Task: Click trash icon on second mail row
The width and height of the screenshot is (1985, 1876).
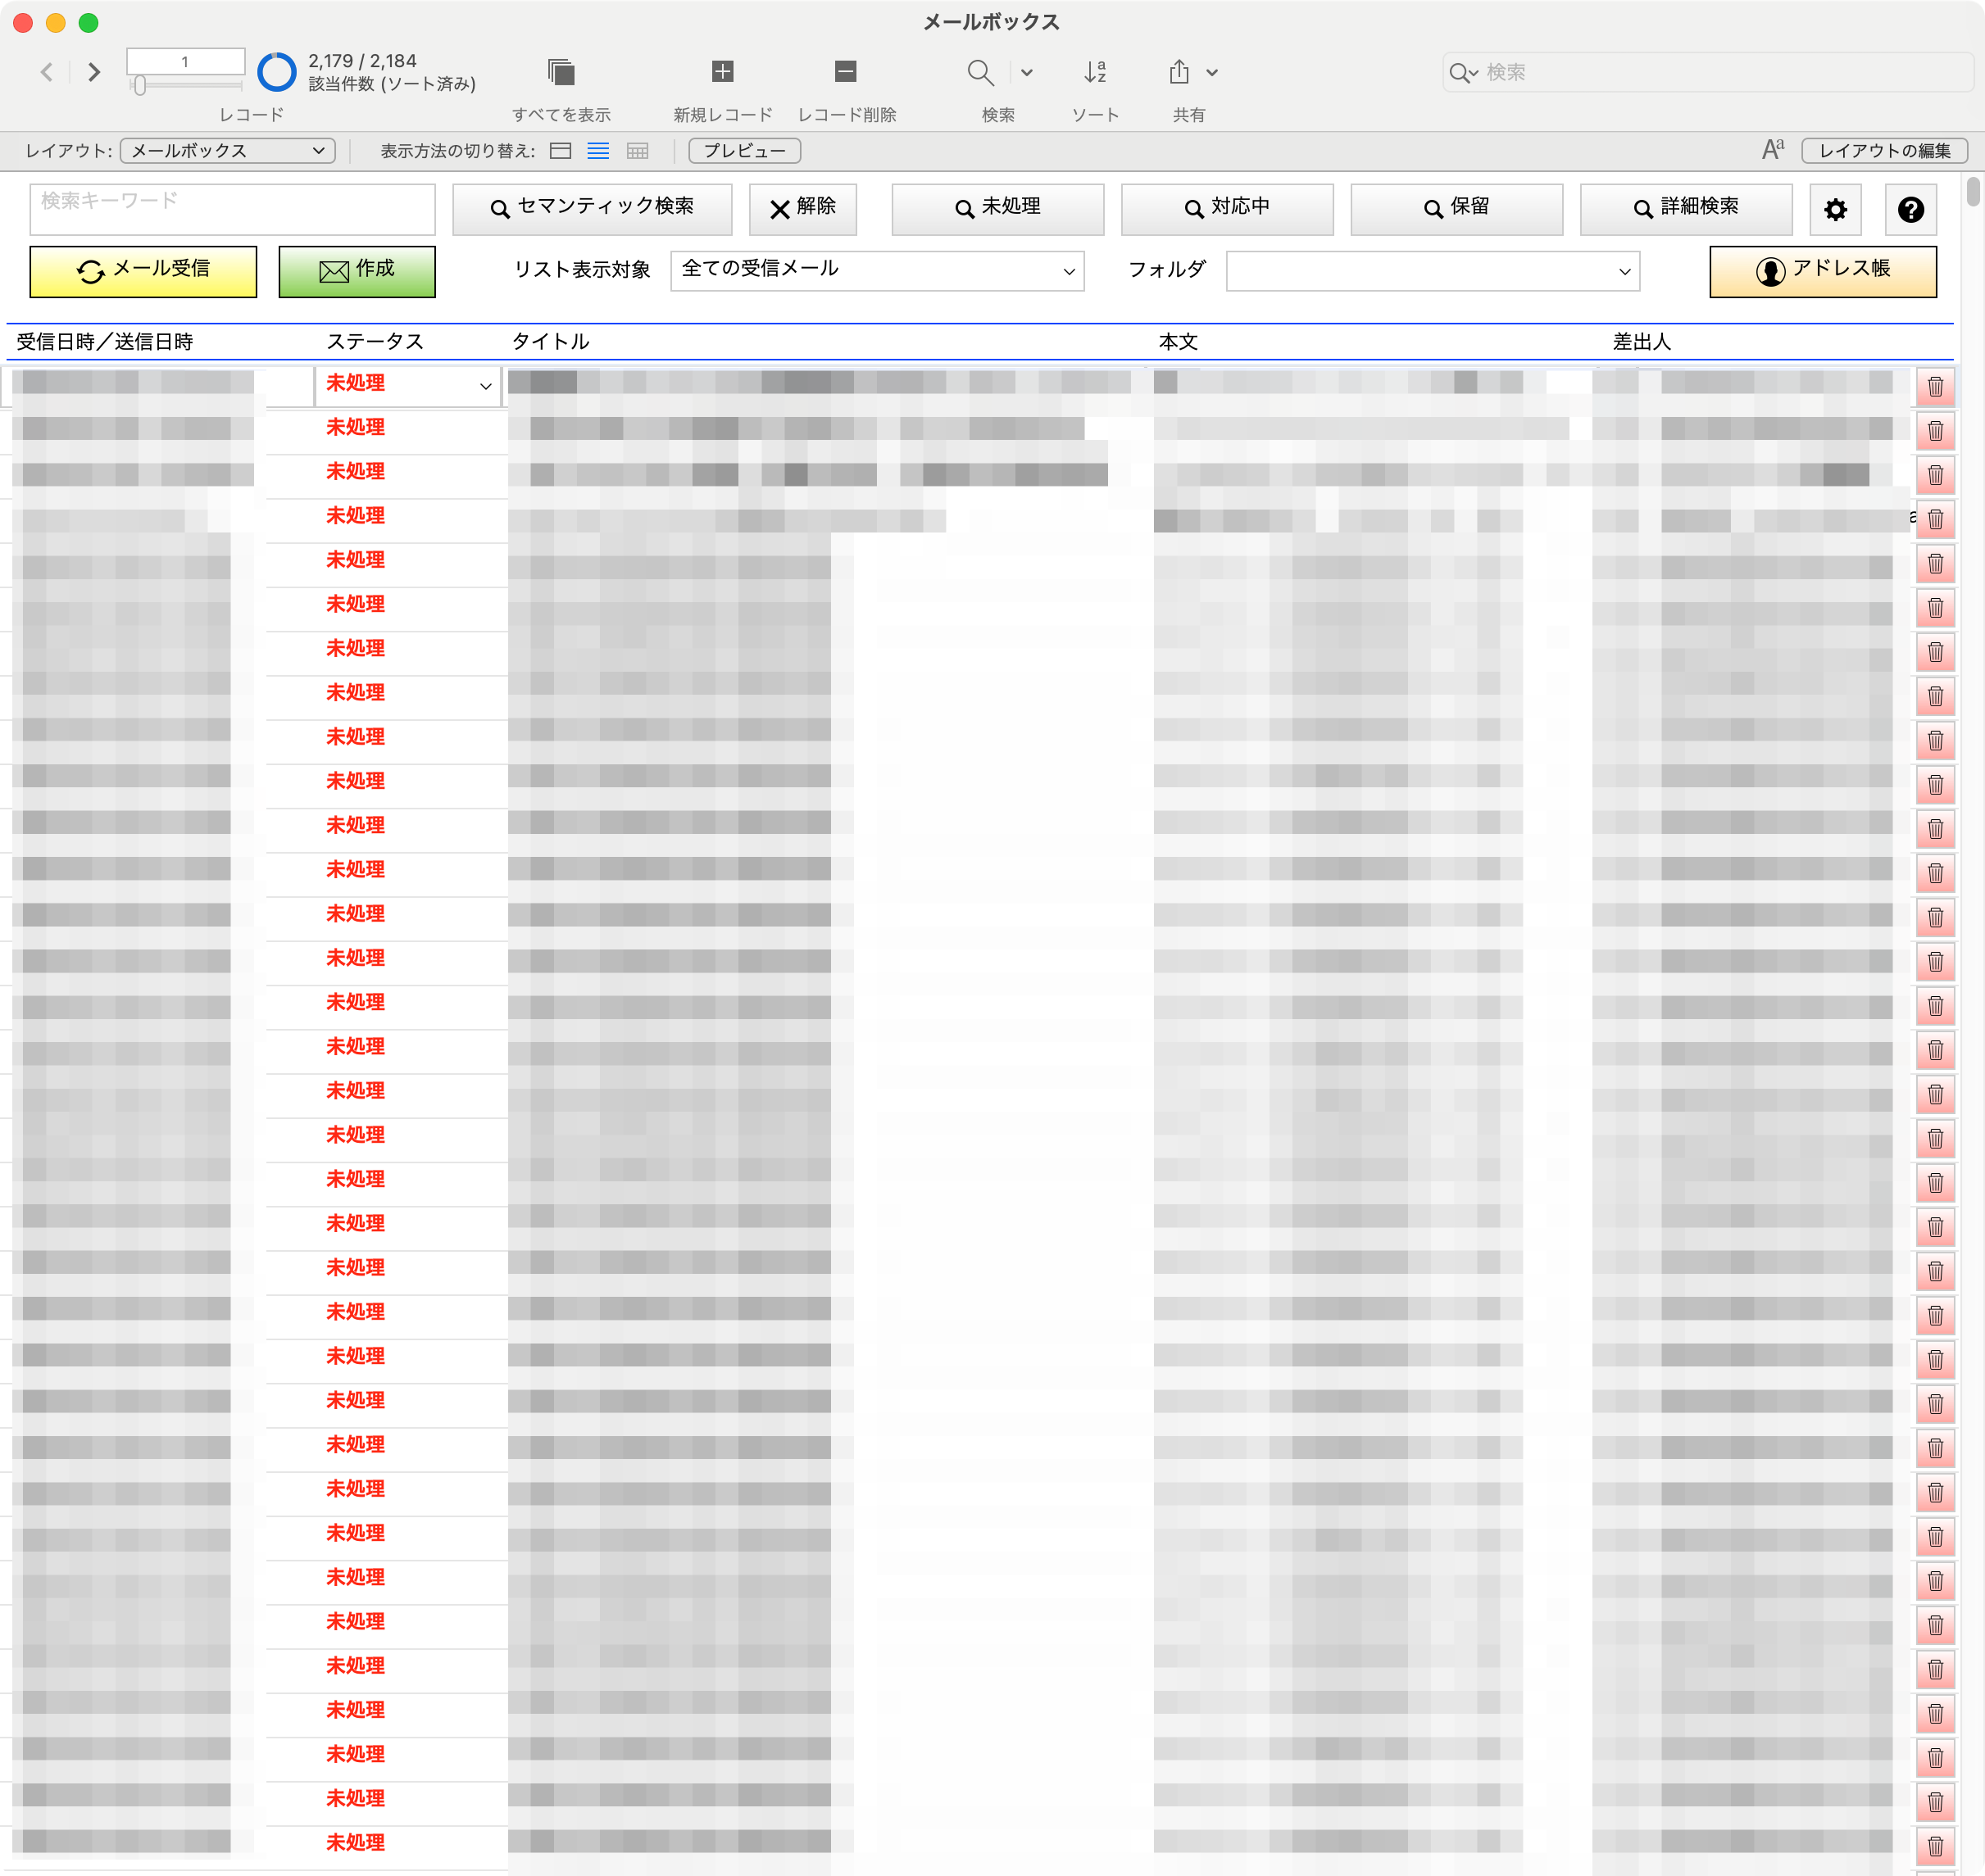Action: coord(1935,431)
